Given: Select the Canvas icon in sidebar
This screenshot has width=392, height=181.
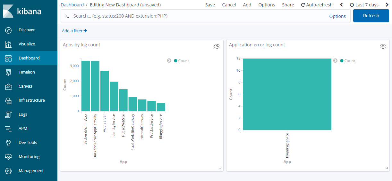Looking at the screenshot, I should 8,86.
